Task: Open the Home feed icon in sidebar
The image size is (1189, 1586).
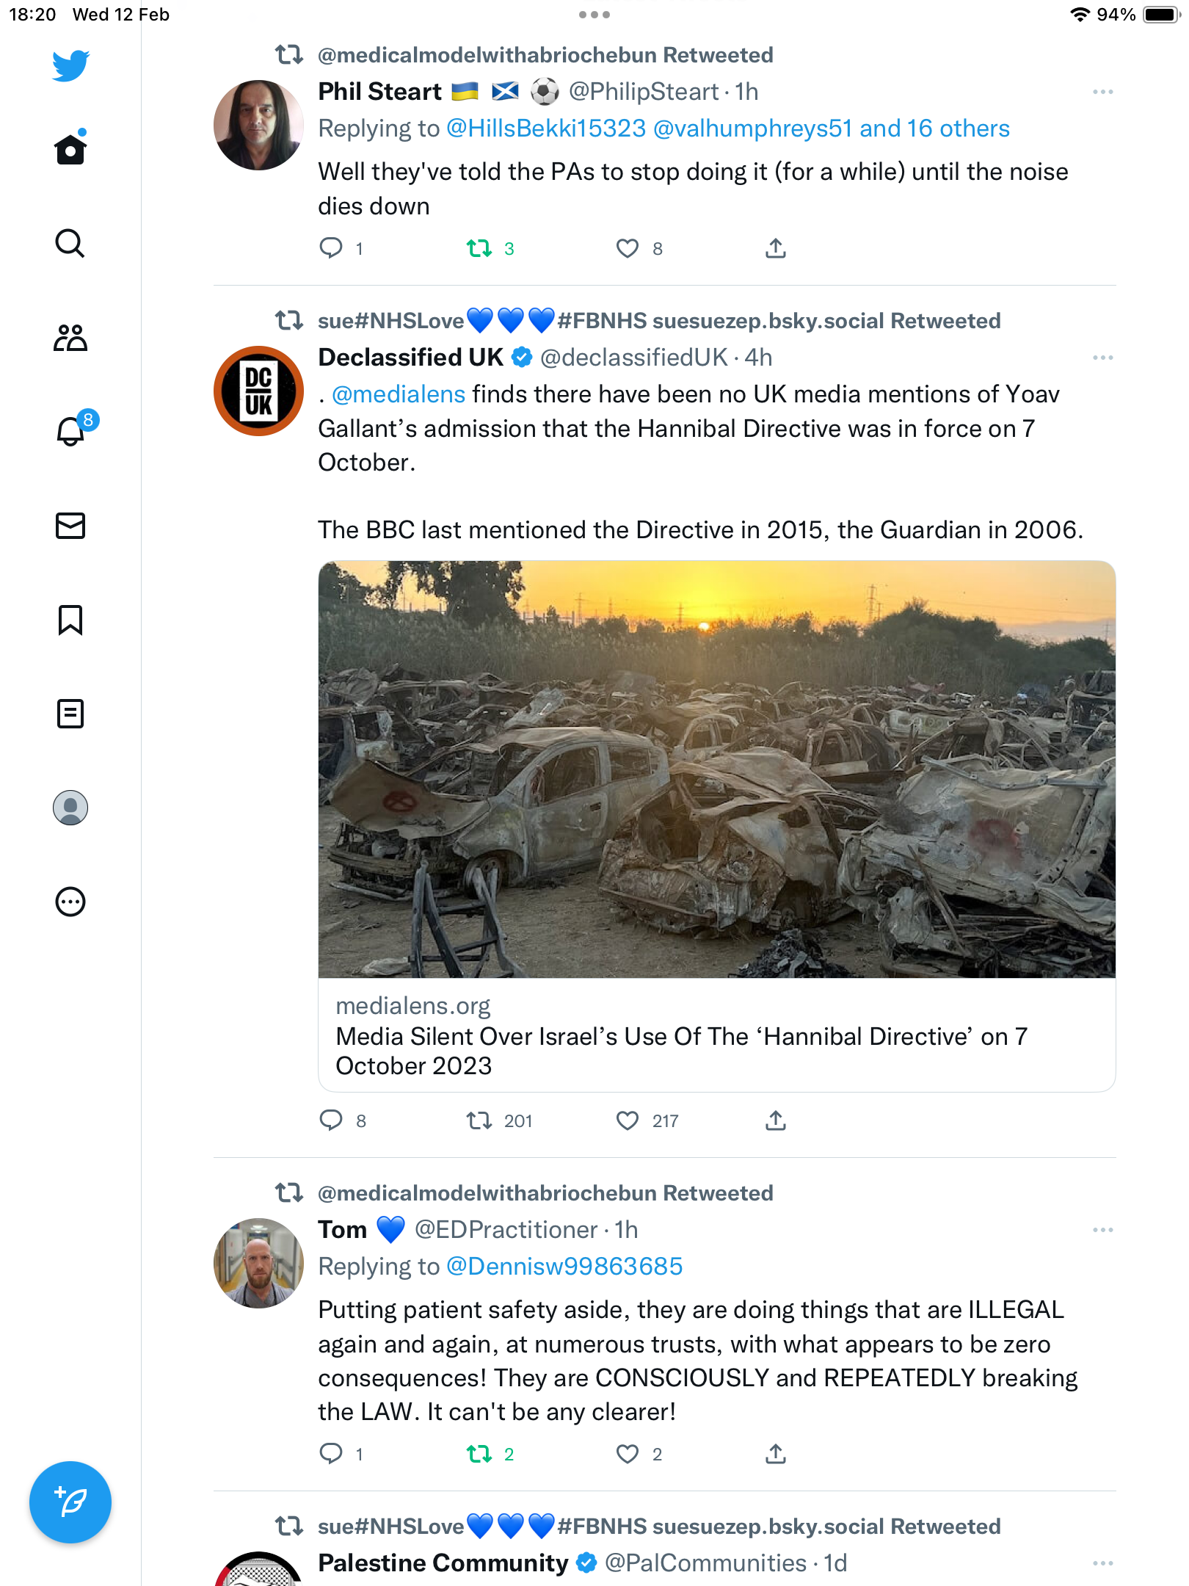Action: pyautogui.click(x=70, y=149)
